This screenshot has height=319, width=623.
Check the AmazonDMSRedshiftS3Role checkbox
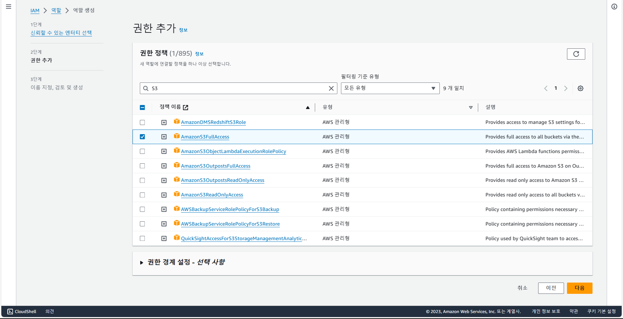tap(142, 122)
